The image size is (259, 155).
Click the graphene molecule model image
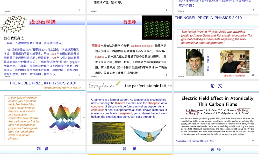click(13, 24)
